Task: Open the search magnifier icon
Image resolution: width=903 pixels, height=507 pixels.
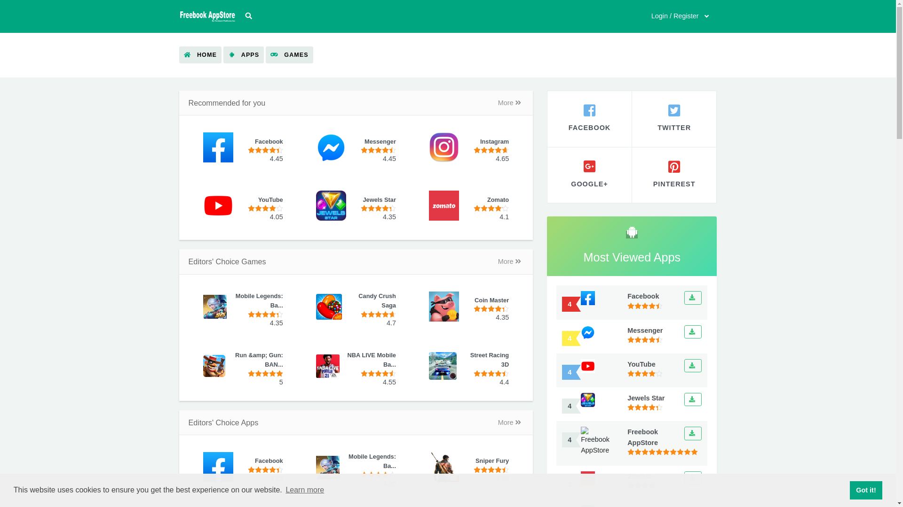Action: click(x=249, y=16)
